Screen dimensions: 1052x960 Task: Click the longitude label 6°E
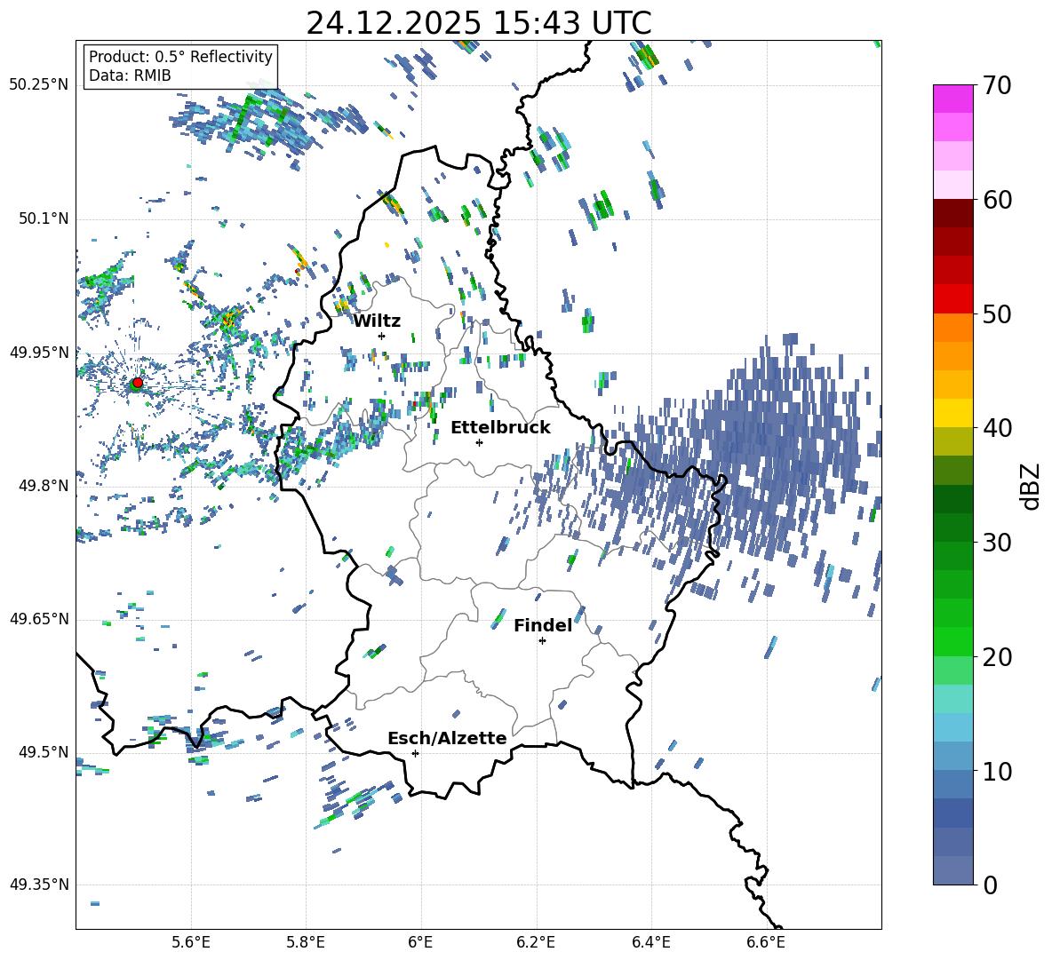(x=420, y=942)
